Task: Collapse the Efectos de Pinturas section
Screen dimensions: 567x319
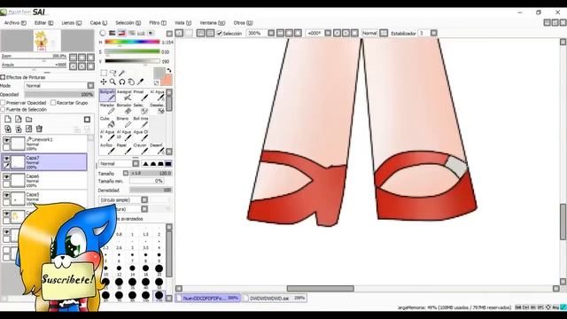Action: tap(3, 77)
